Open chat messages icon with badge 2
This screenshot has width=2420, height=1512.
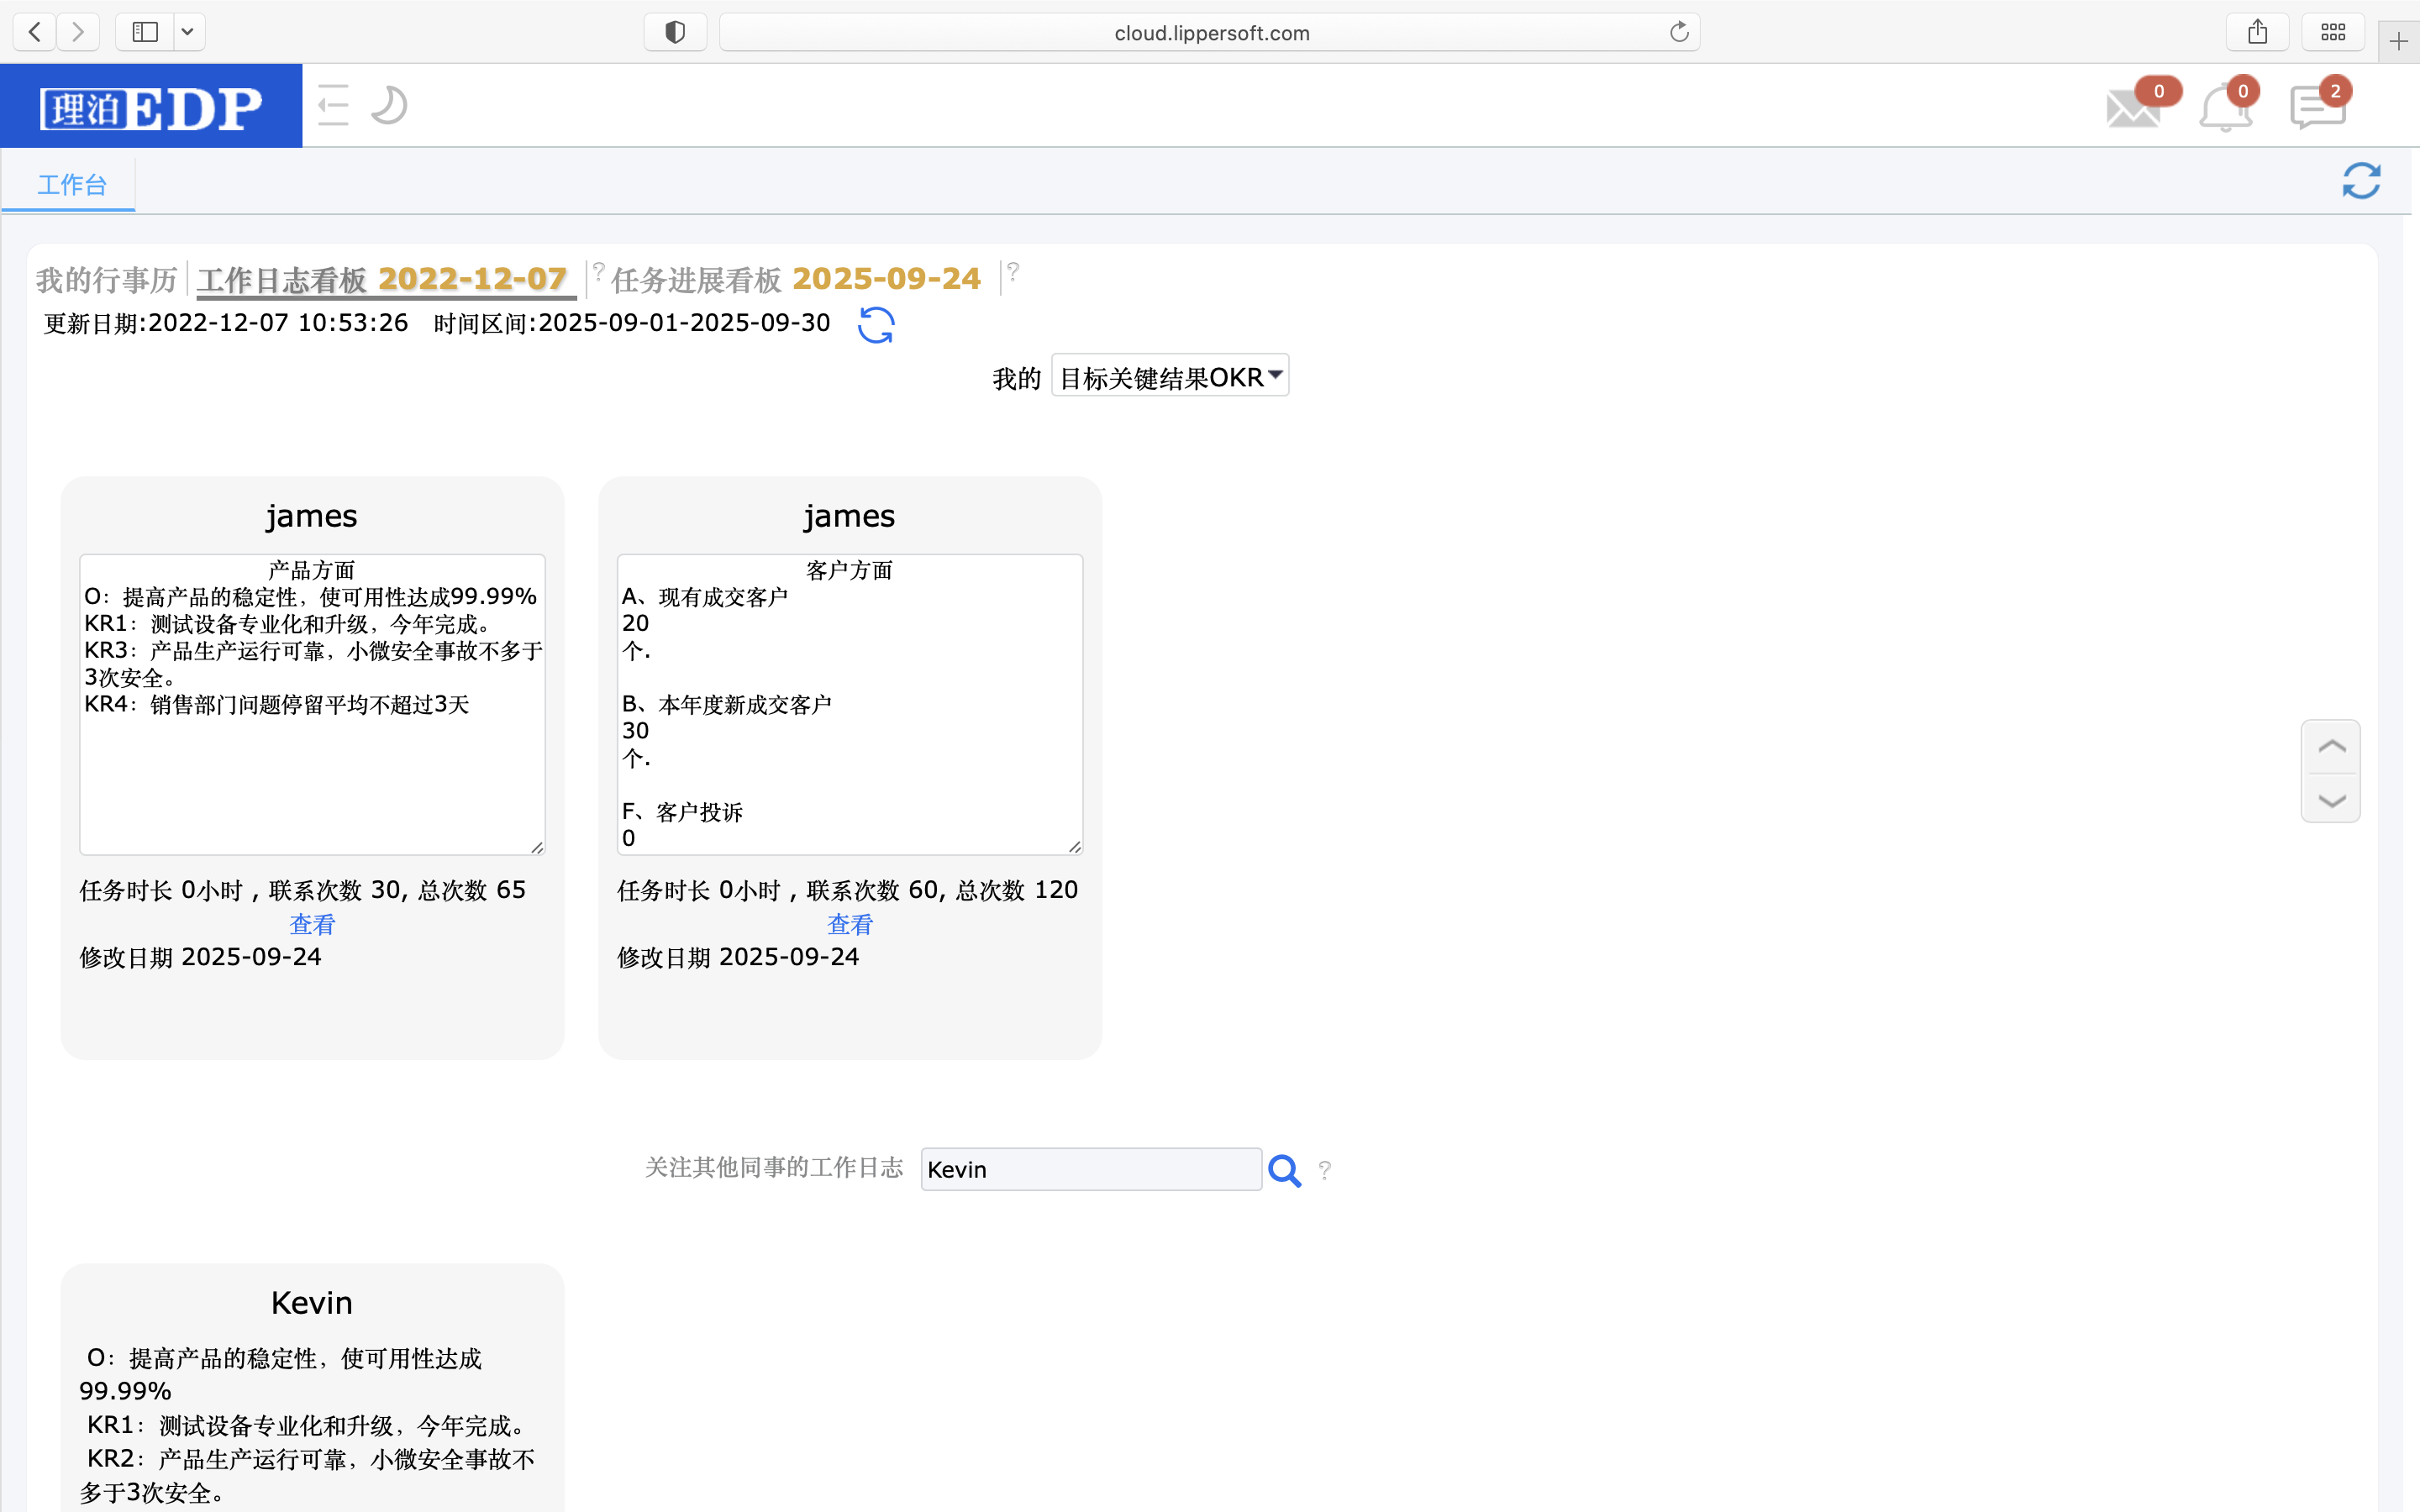click(x=2317, y=107)
